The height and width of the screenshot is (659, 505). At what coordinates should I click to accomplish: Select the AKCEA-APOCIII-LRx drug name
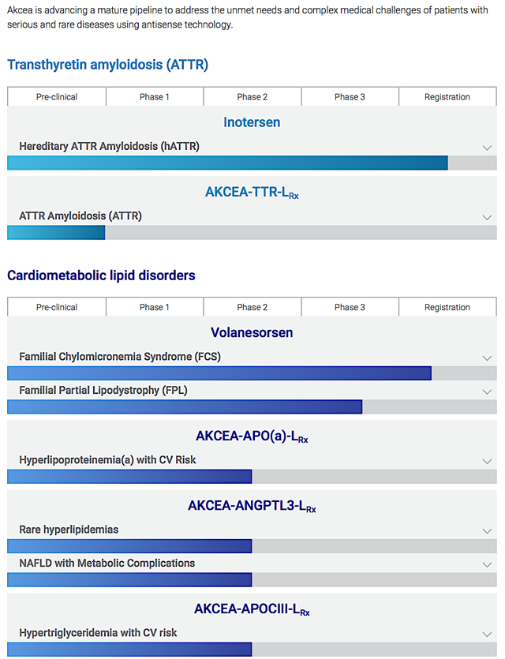tap(251, 608)
